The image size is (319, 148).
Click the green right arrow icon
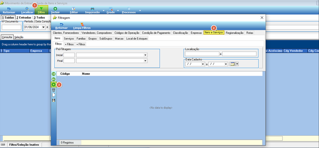click(x=54, y=74)
